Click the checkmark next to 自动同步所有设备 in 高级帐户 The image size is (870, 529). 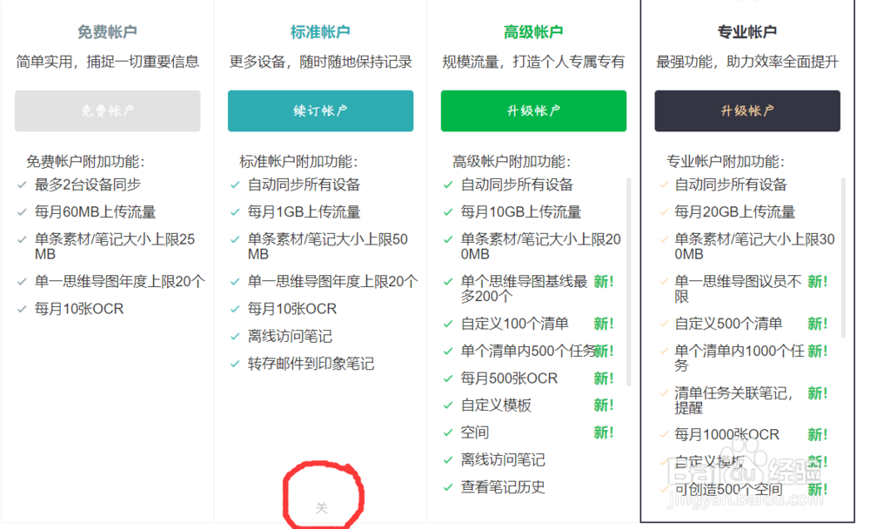point(448,184)
